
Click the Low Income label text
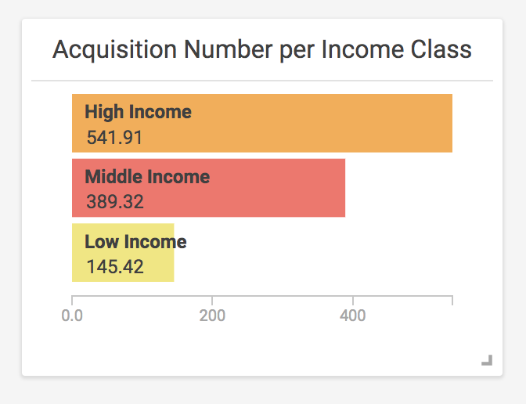tap(135, 242)
